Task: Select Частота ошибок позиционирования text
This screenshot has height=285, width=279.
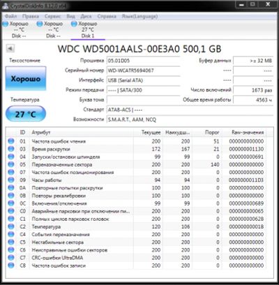Action: [x=73, y=172]
